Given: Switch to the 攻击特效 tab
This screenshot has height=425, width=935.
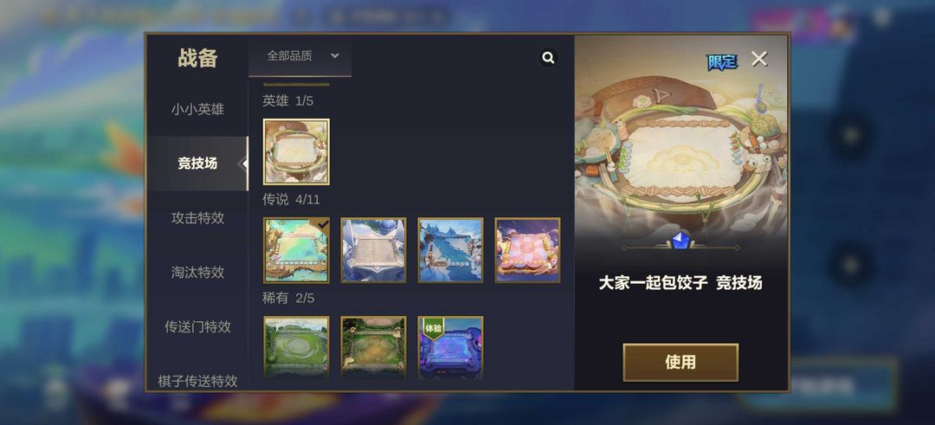Looking at the screenshot, I should (197, 218).
